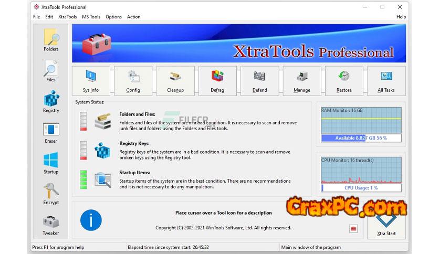Screen dimensions: 439x254
Task: Select the Eraser tool
Action: pos(51,133)
